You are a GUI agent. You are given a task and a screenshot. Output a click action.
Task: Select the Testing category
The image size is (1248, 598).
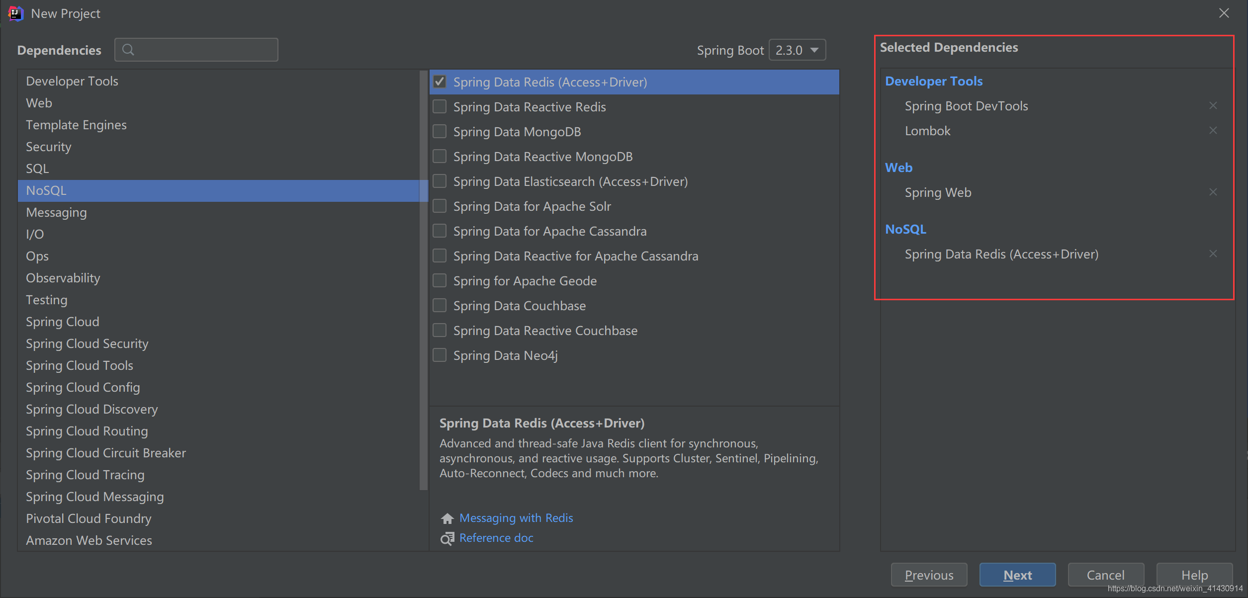click(46, 299)
